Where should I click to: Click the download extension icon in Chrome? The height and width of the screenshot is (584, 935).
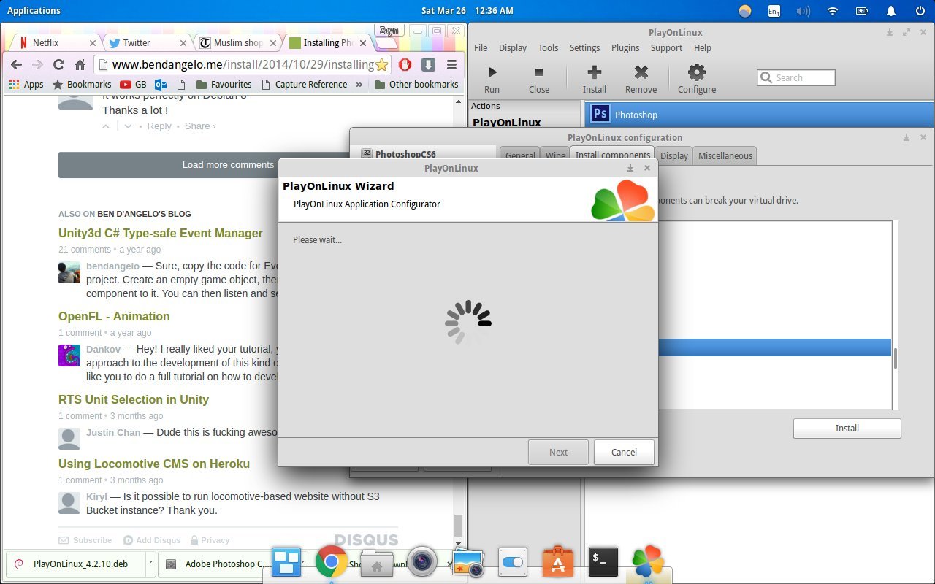tap(429, 64)
